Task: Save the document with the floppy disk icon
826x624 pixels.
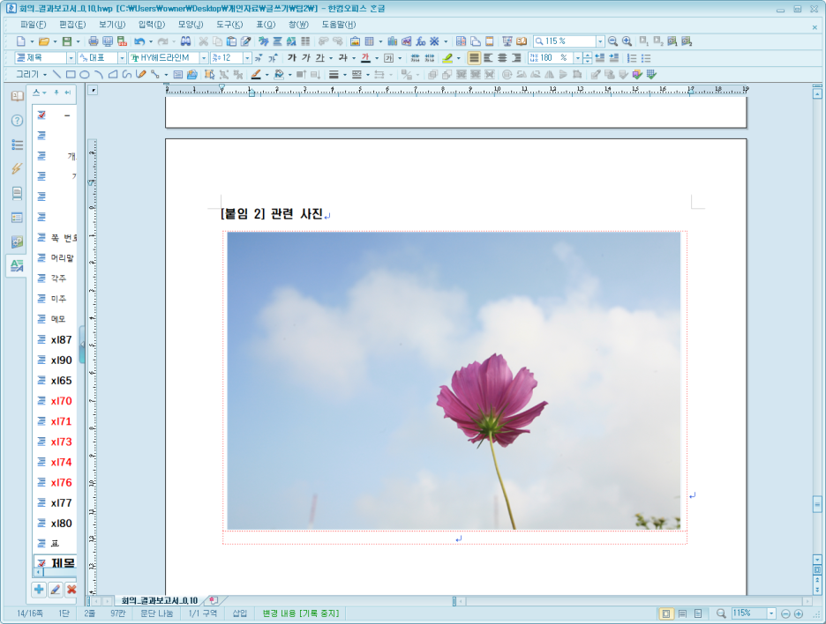Action: pyautogui.click(x=67, y=41)
